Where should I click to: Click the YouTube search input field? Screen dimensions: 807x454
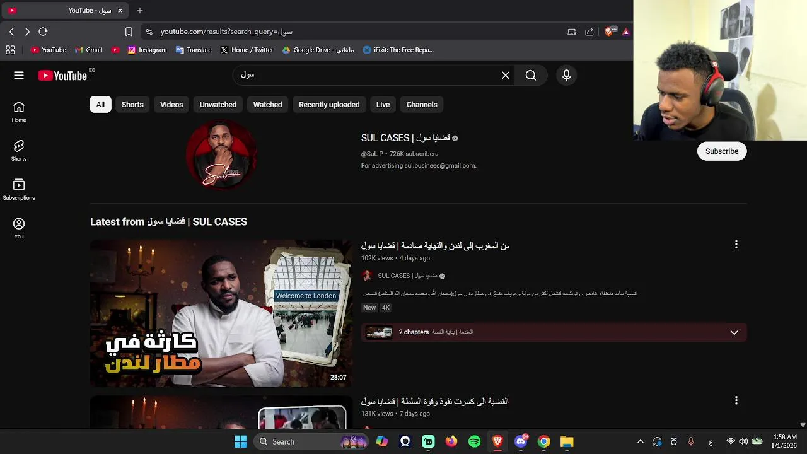pos(372,75)
